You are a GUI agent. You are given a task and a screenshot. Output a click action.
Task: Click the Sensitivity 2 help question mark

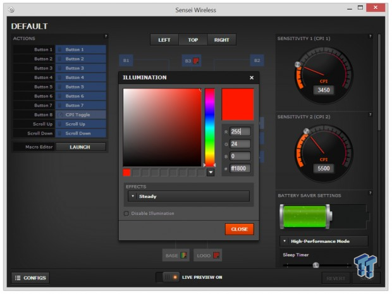click(x=371, y=114)
